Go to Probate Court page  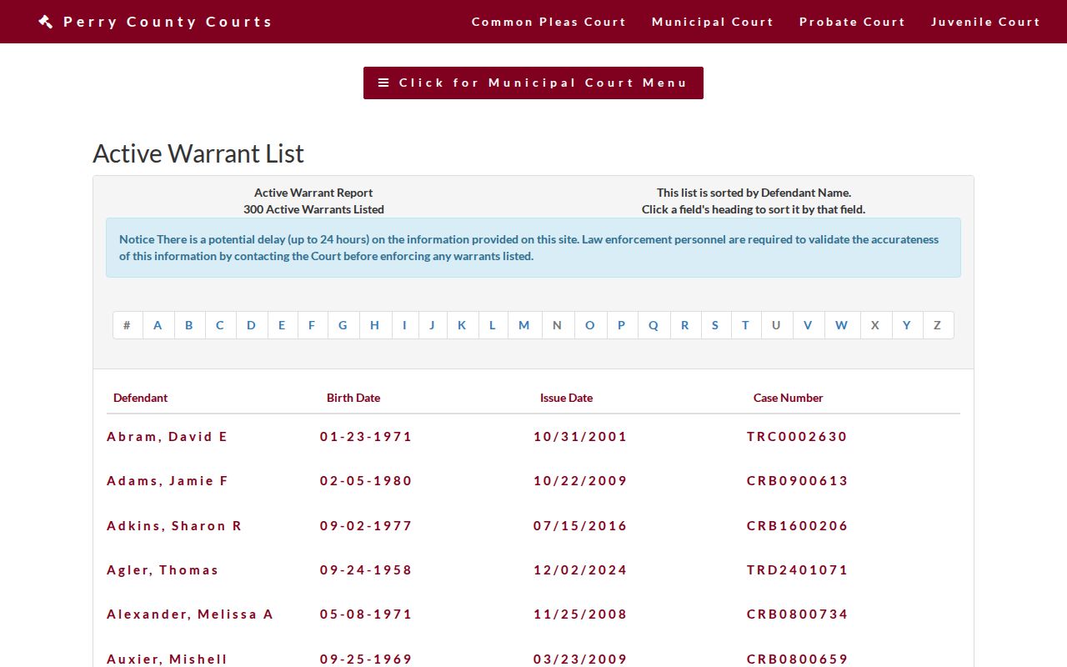pyautogui.click(x=852, y=22)
